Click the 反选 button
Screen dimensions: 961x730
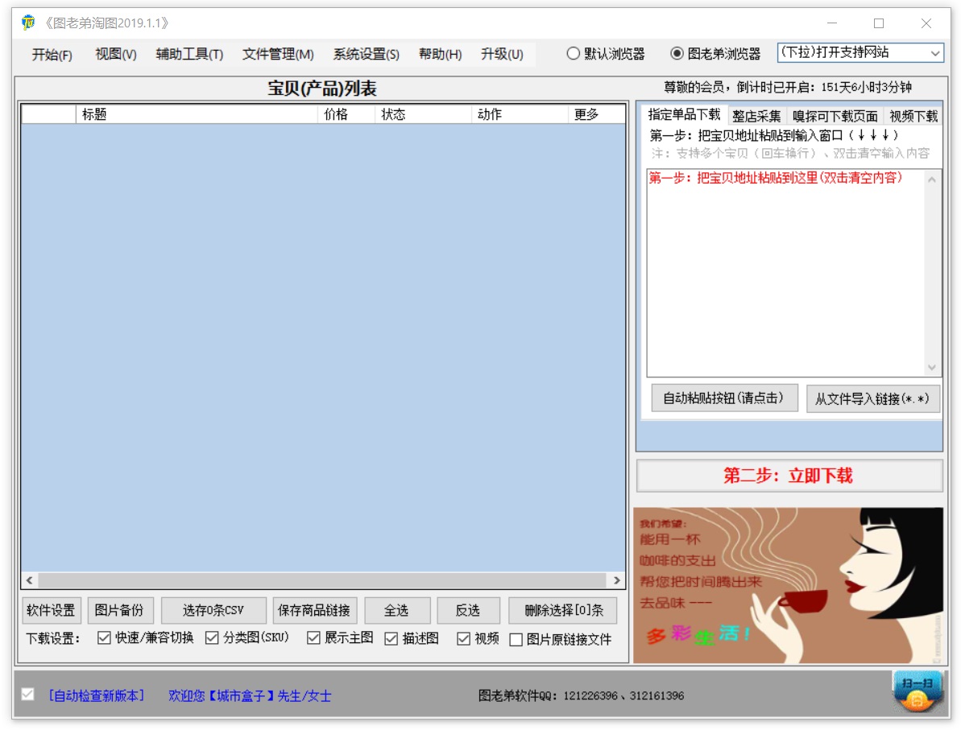click(x=468, y=610)
